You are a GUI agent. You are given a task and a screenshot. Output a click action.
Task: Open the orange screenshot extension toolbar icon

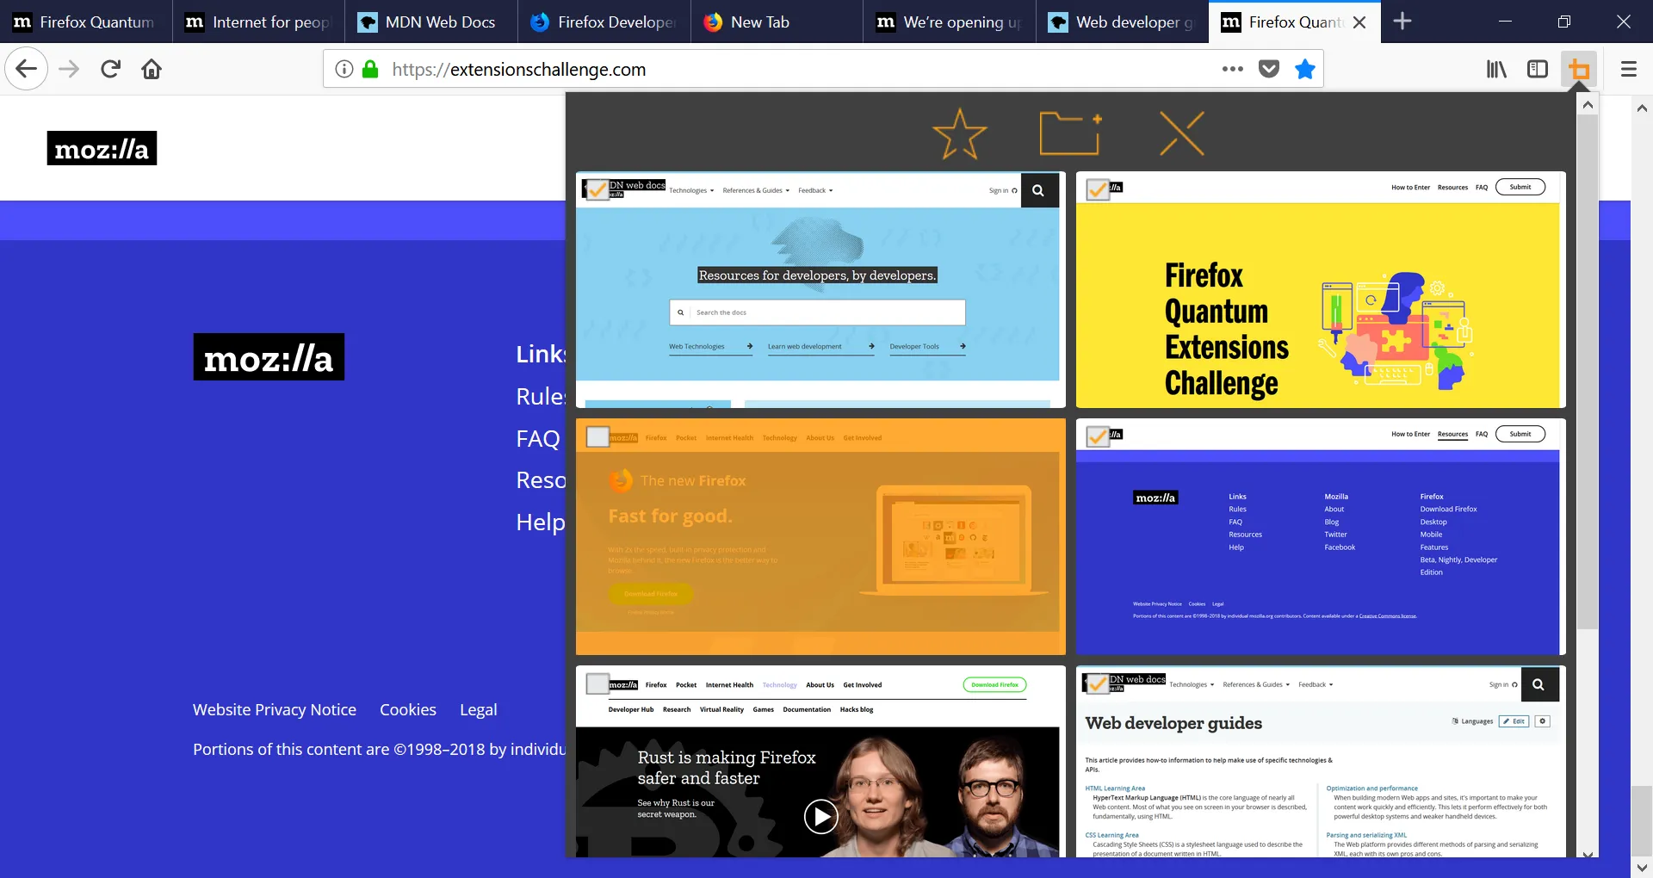(1580, 69)
